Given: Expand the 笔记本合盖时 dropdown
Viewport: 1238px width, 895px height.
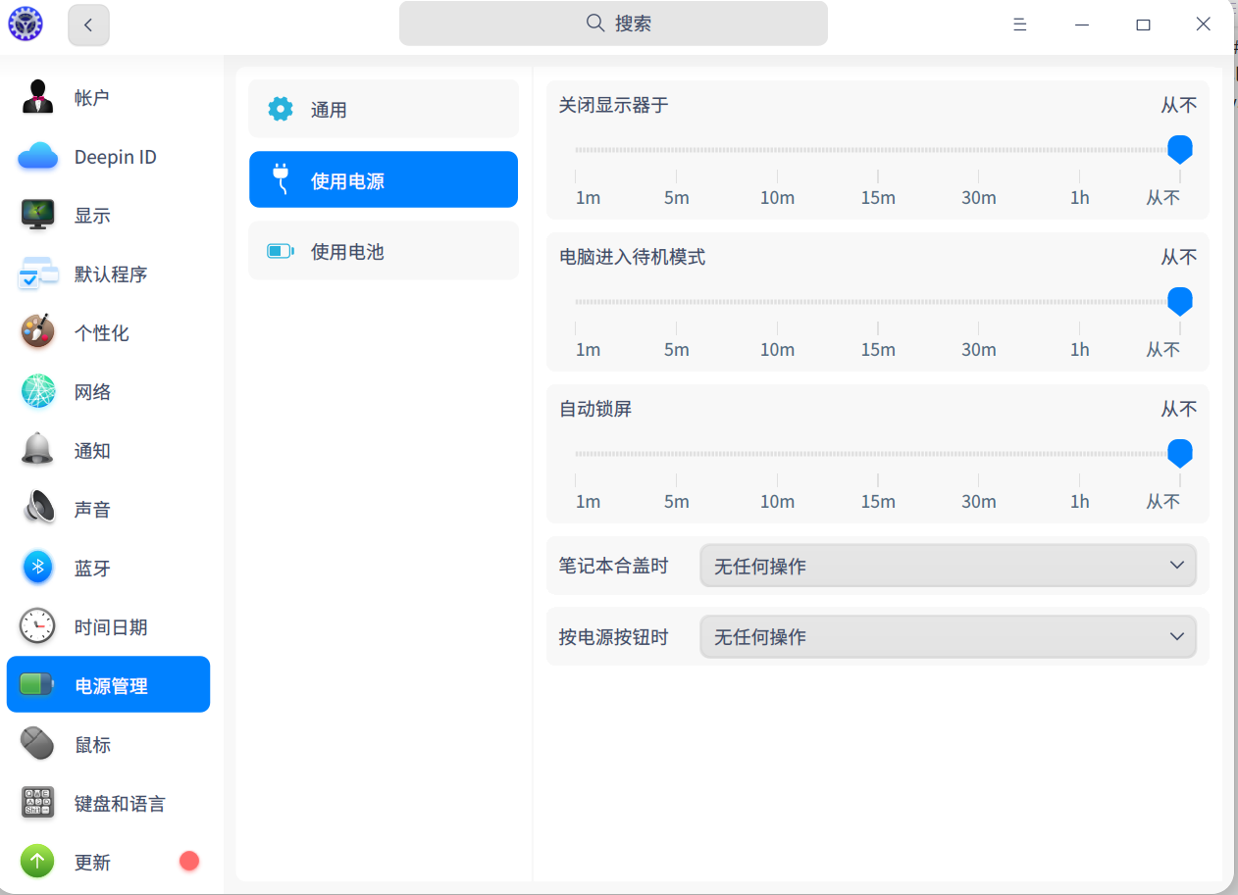Looking at the screenshot, I should pyautogui.click(x=948, y=567).
